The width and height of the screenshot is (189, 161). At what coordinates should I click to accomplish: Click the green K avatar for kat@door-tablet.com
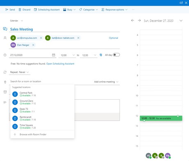tap(48, 38)
